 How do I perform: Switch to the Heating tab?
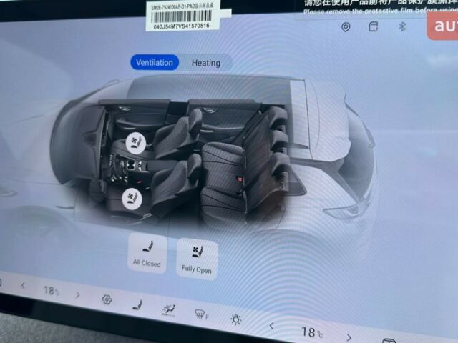point(206,63)
